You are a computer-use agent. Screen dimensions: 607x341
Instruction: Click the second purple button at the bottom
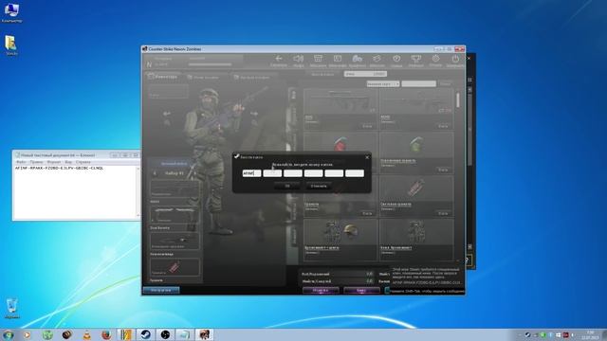(361, 290)
